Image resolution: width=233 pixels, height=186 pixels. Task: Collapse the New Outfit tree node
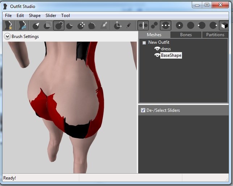144,42
